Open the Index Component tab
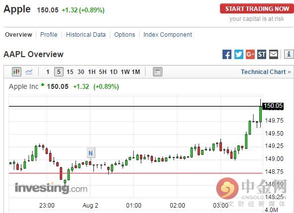 pyautogui.click(x=168, y=35)
